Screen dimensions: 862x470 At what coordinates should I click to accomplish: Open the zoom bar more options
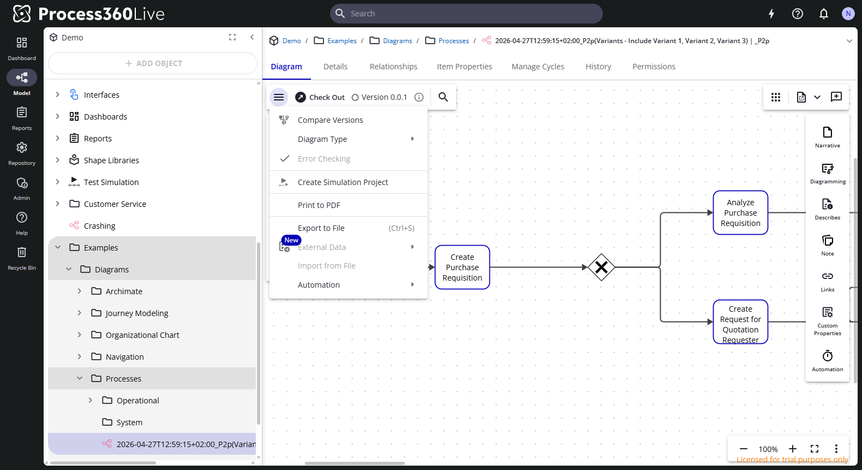click(836, 449)
